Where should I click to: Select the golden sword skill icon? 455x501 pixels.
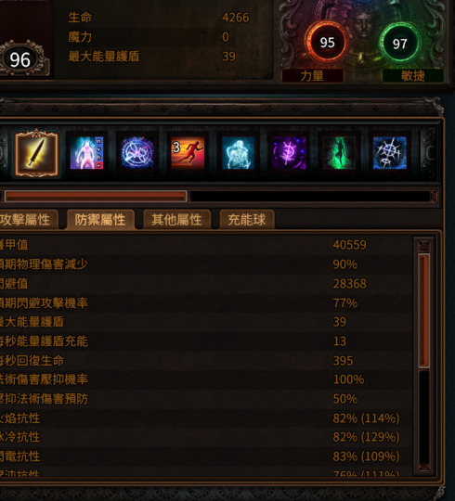pyautogui.click(x=36, y=153)
